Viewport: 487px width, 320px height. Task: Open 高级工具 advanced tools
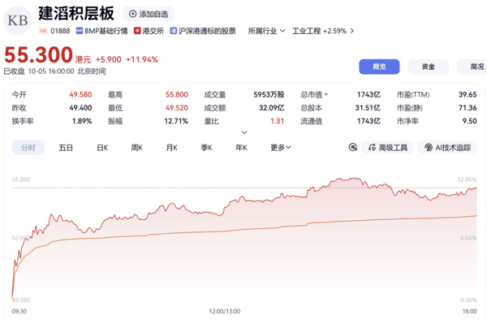point(387,148)
